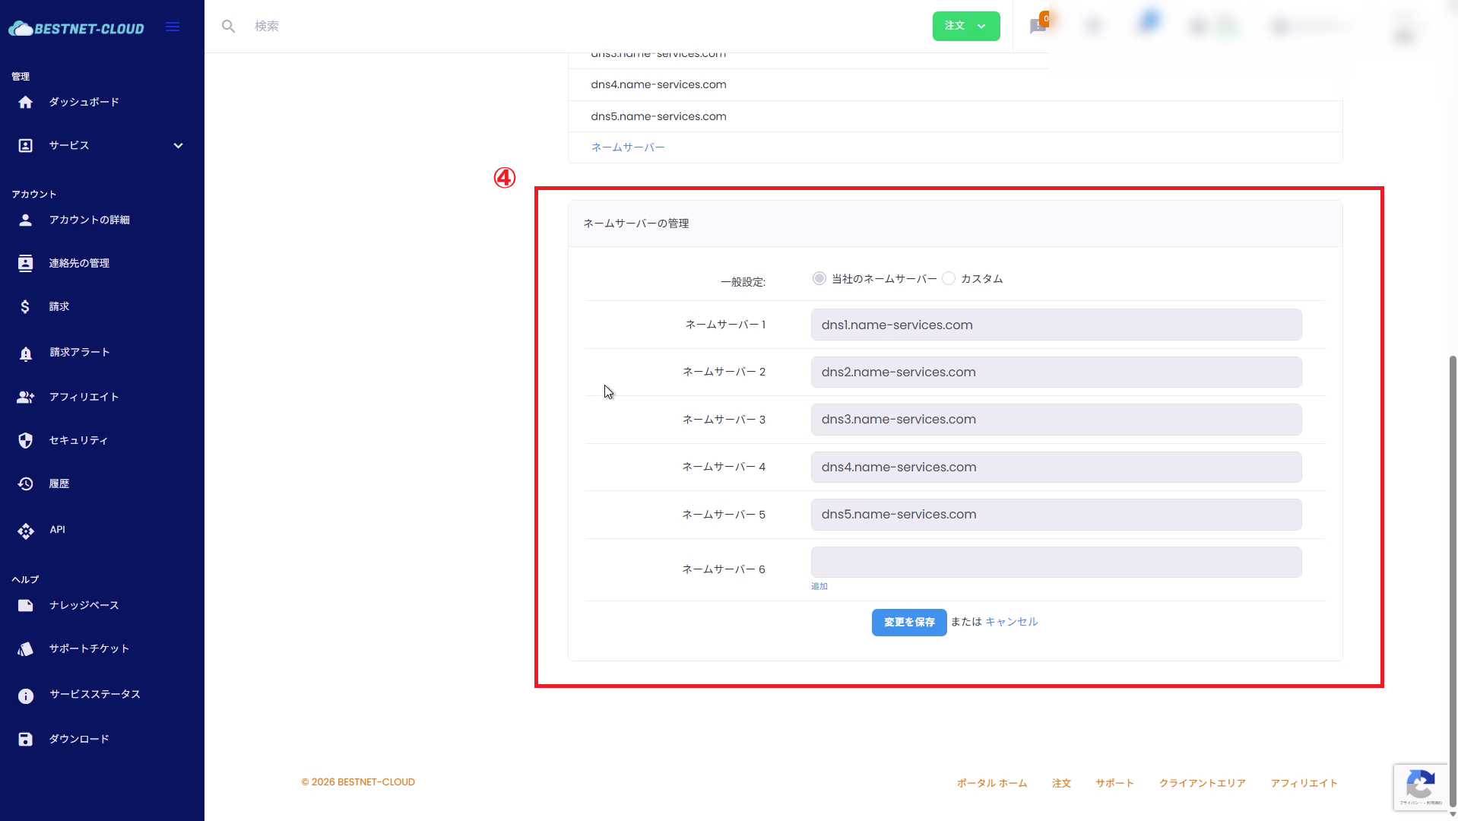Open ナレッジベース in the sidebar
The image size is (1458, 821).
tap(84, 605)
